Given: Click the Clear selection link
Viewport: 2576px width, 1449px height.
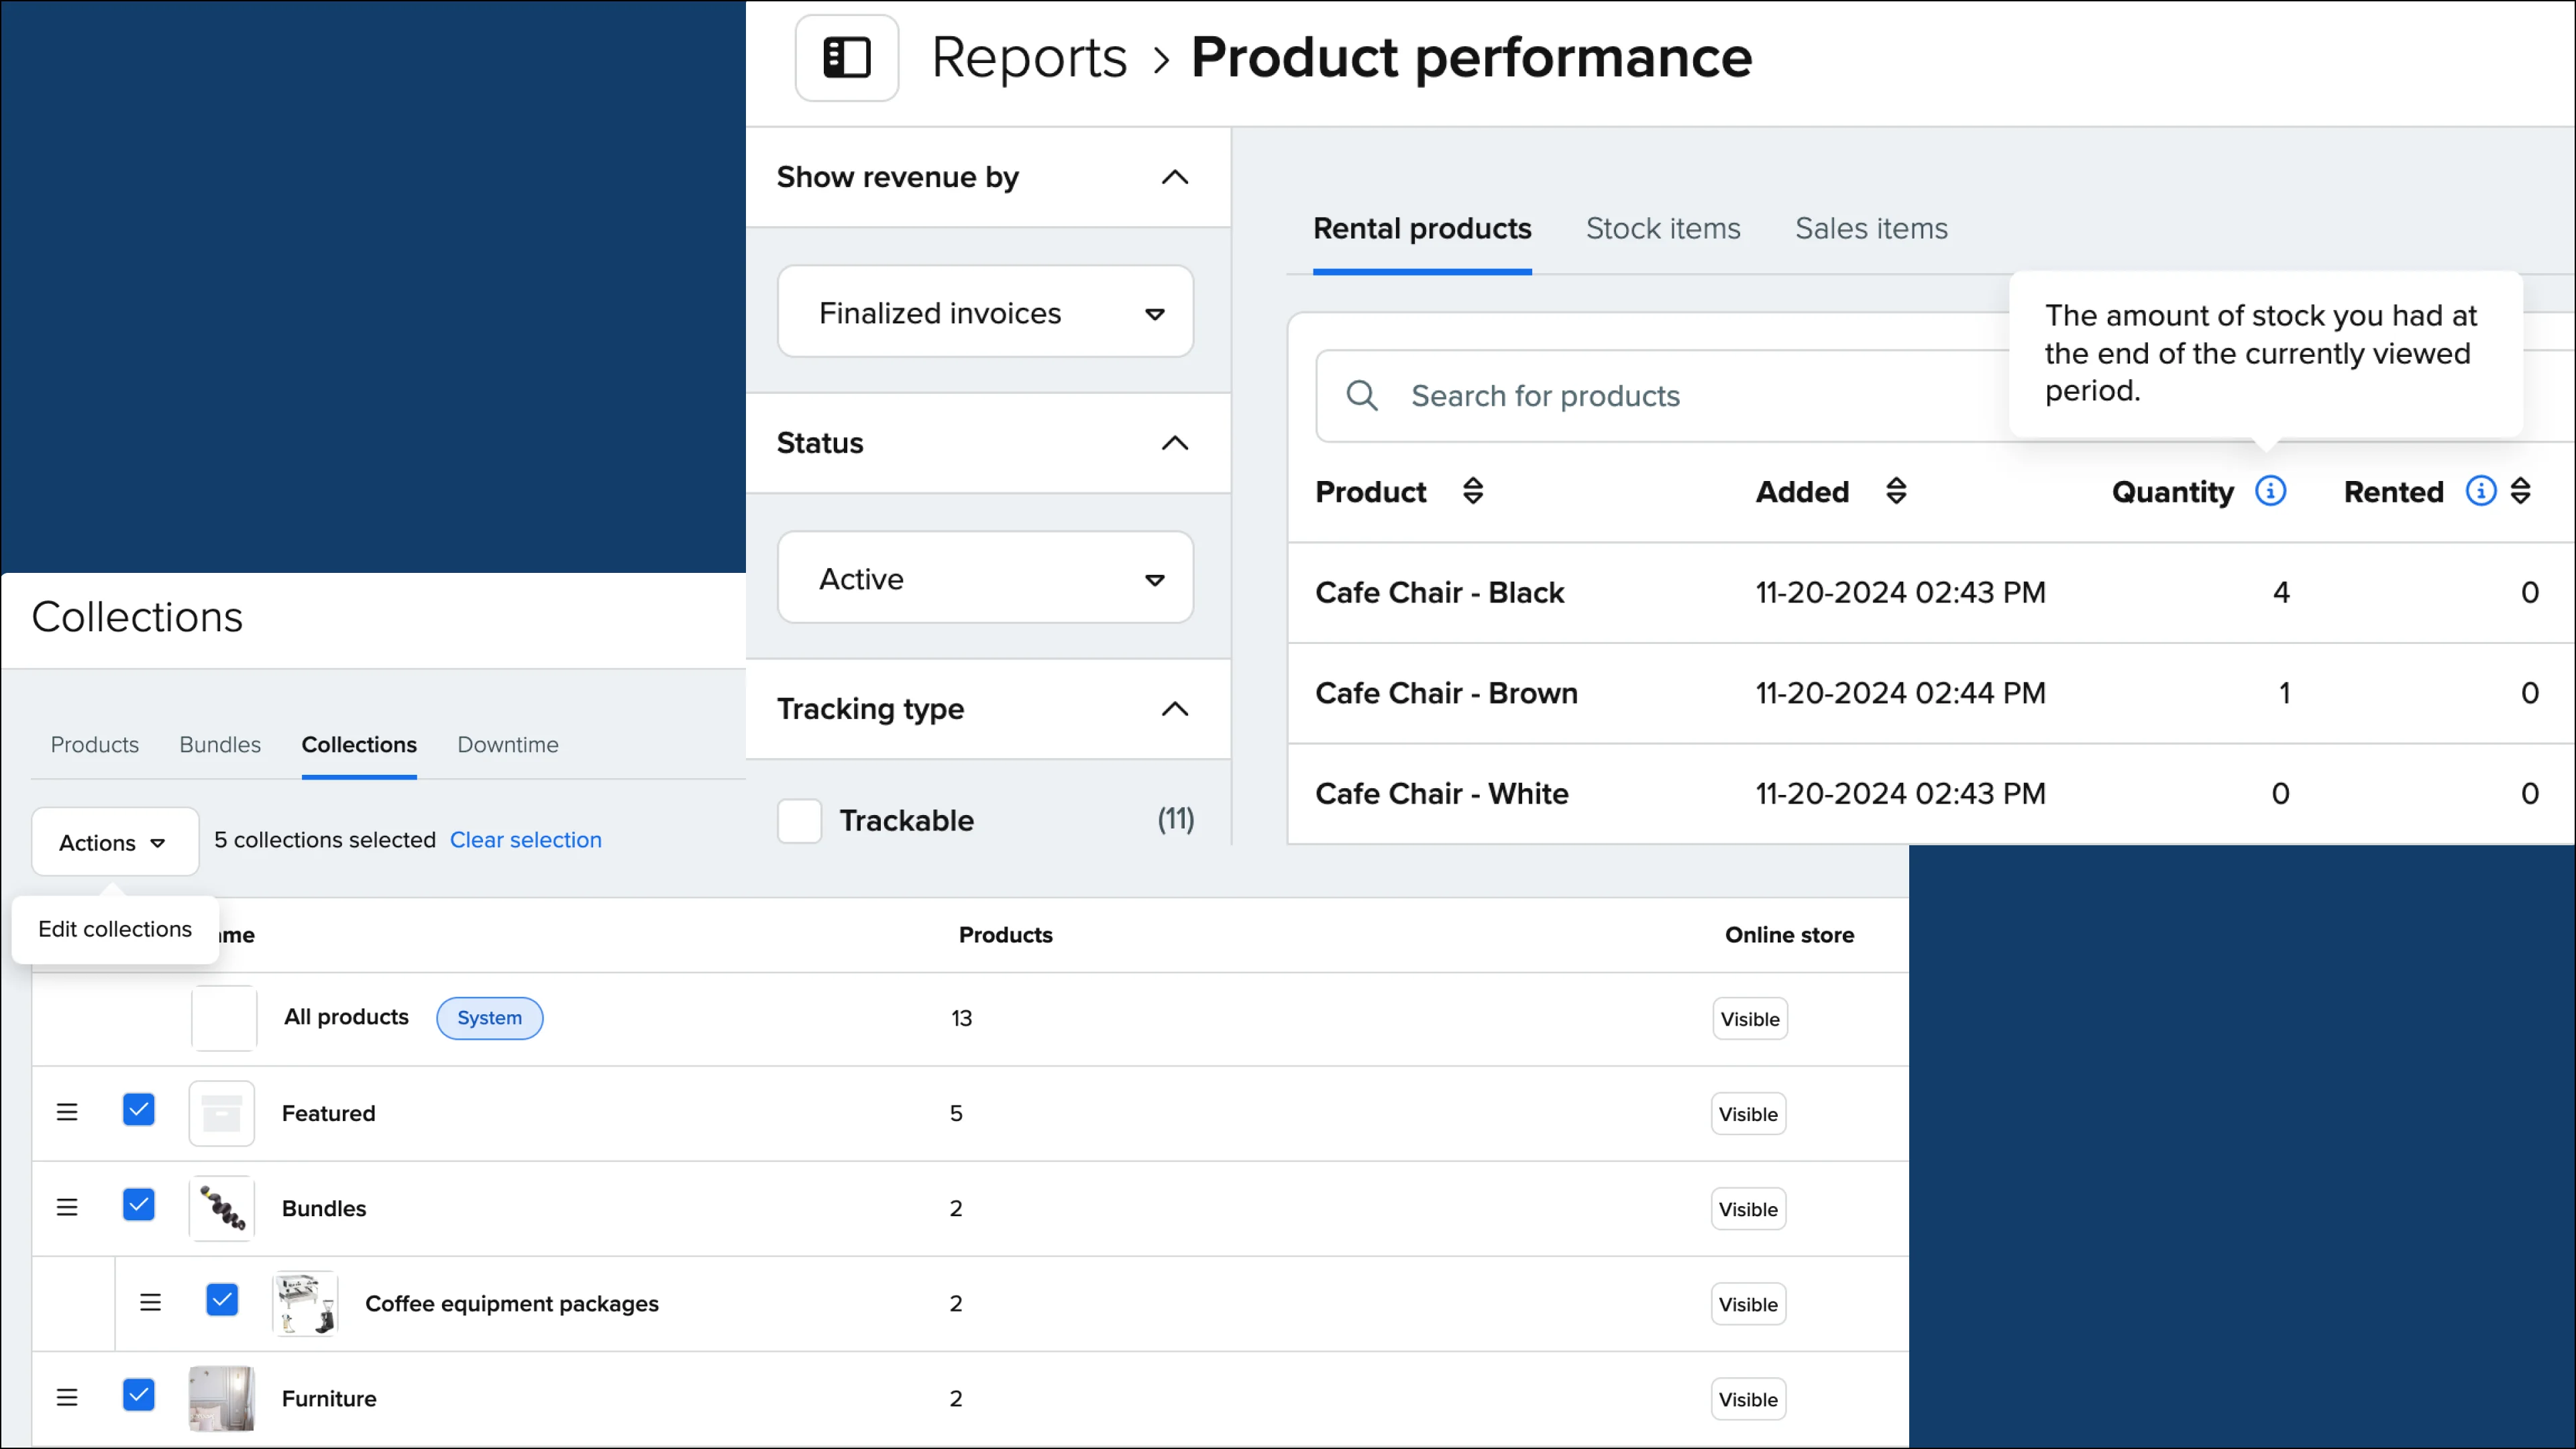Looking at the screenshot, I should [x=525, y=840].
